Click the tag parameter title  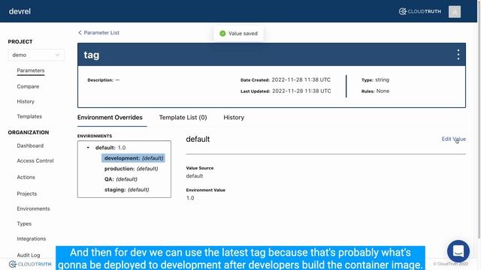[x=92, y=55]
